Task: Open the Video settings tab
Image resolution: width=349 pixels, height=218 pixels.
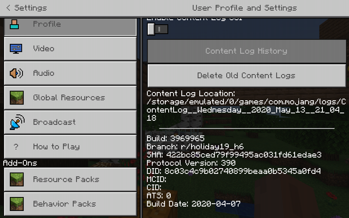Action: tap(70, 49)
